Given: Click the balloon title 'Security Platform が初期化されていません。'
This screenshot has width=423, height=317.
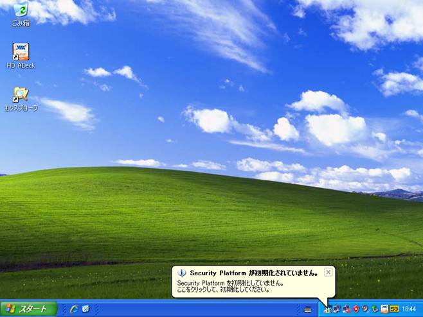Looking at the screenshot, I should [253, 273].
